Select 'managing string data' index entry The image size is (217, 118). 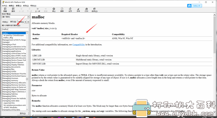11,110
